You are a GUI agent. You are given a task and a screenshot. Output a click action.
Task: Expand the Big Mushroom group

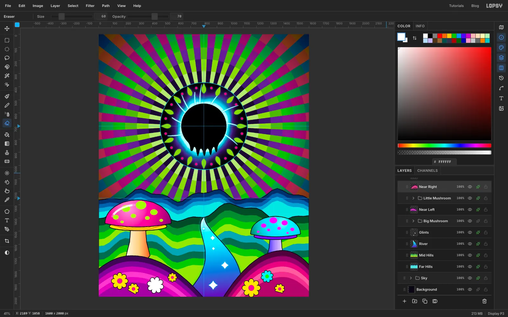click(x=413, y=221)
